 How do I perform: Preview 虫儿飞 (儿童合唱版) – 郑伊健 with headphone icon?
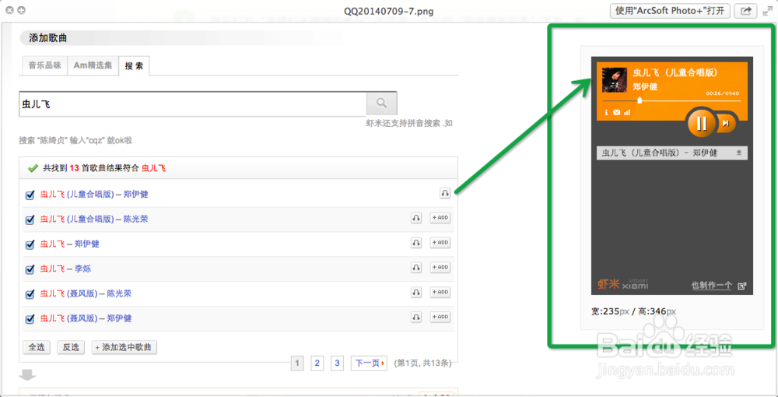click(x=445, y=193)
